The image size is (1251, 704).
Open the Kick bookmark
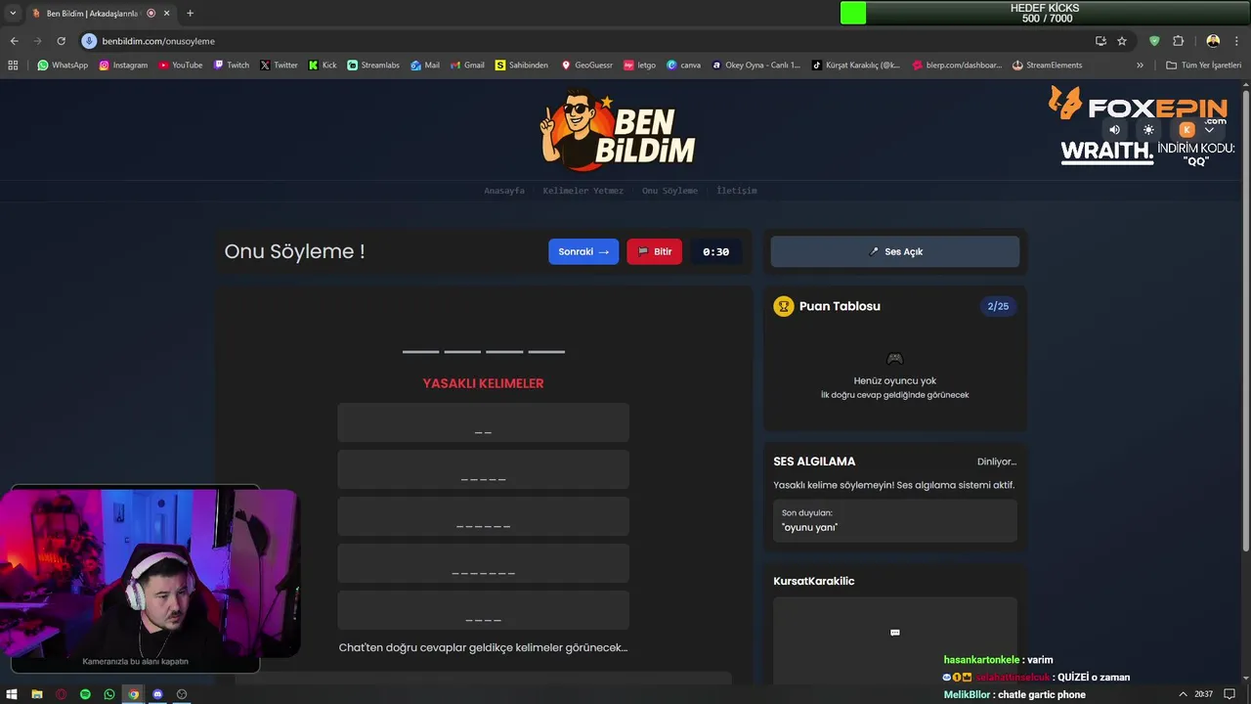tap(323, 66)
